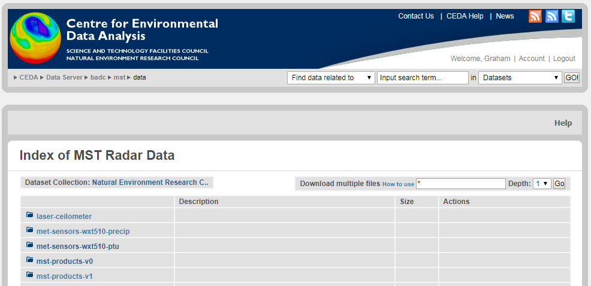The height and width of the screenshot is (286, 591).
Task: Open the 'How to use' link
Action: (398, 184)
